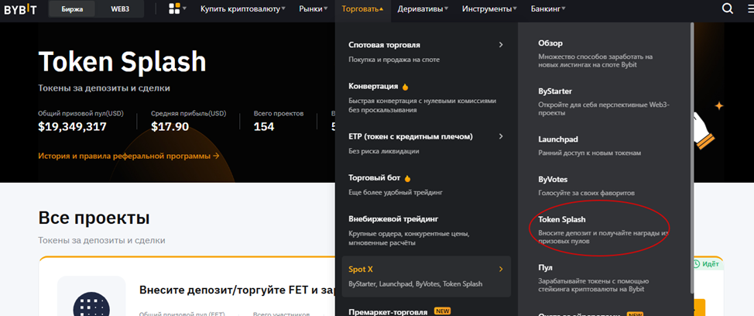
Task: Open Купить криптовалюту dropdown menu
Action: coord(243,9)
